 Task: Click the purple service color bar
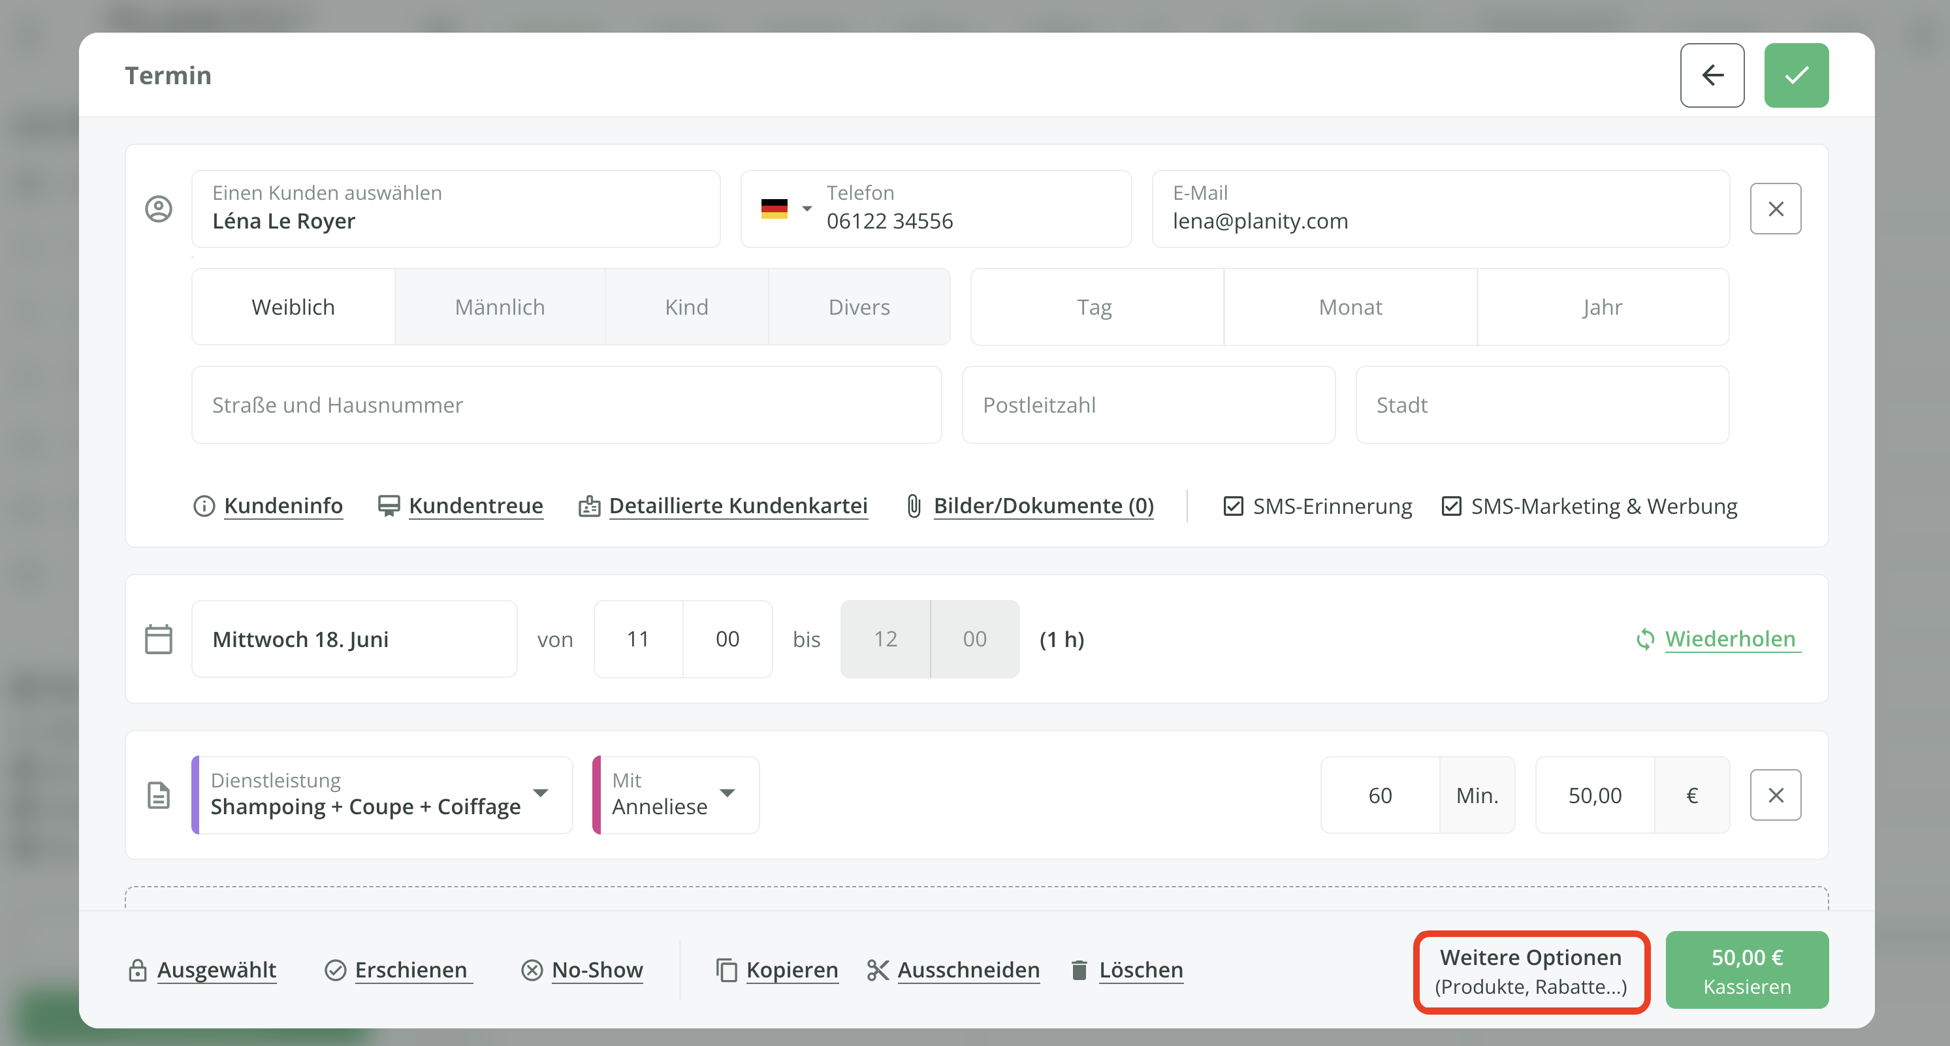pyautogui.click(x=195, y=795)
